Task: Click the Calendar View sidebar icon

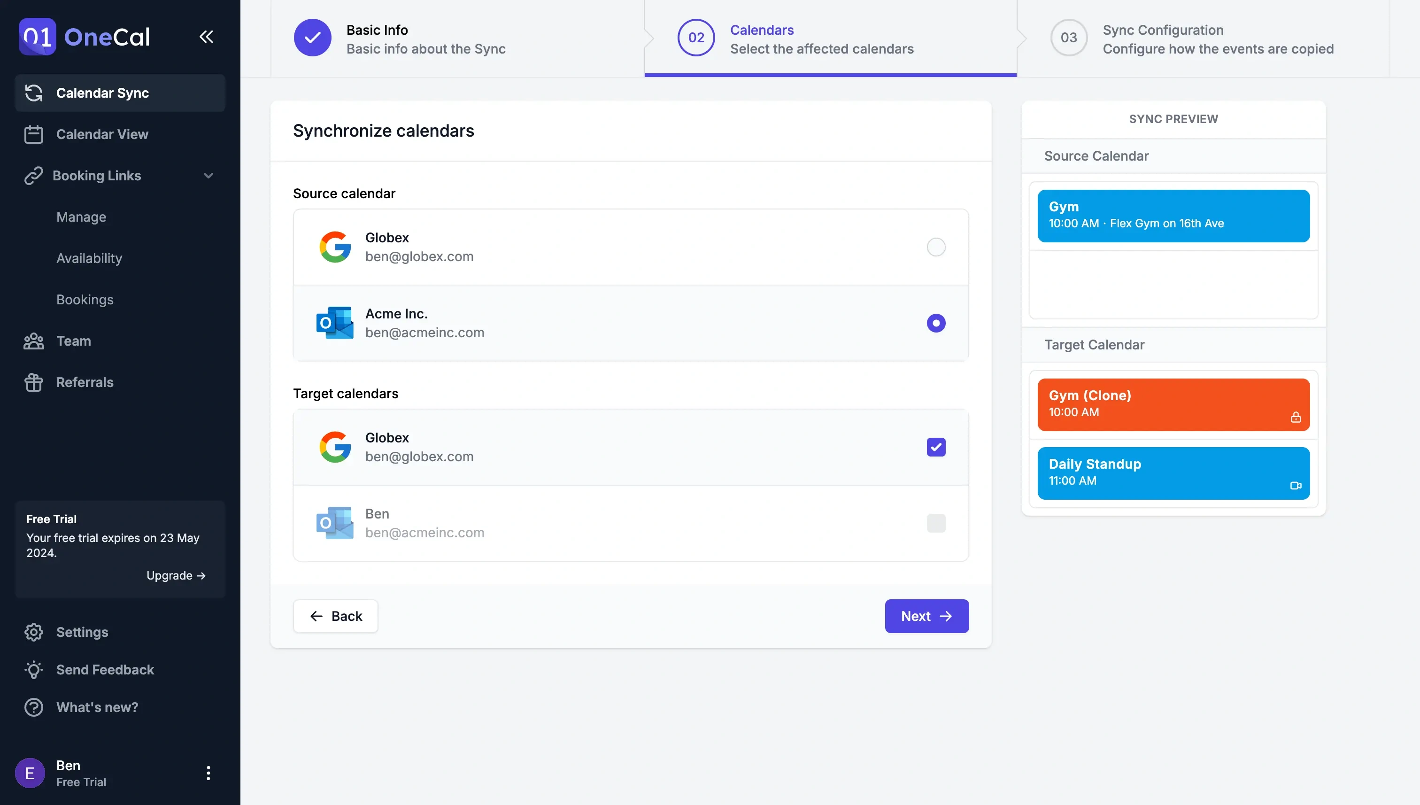Action: point(34,135)
